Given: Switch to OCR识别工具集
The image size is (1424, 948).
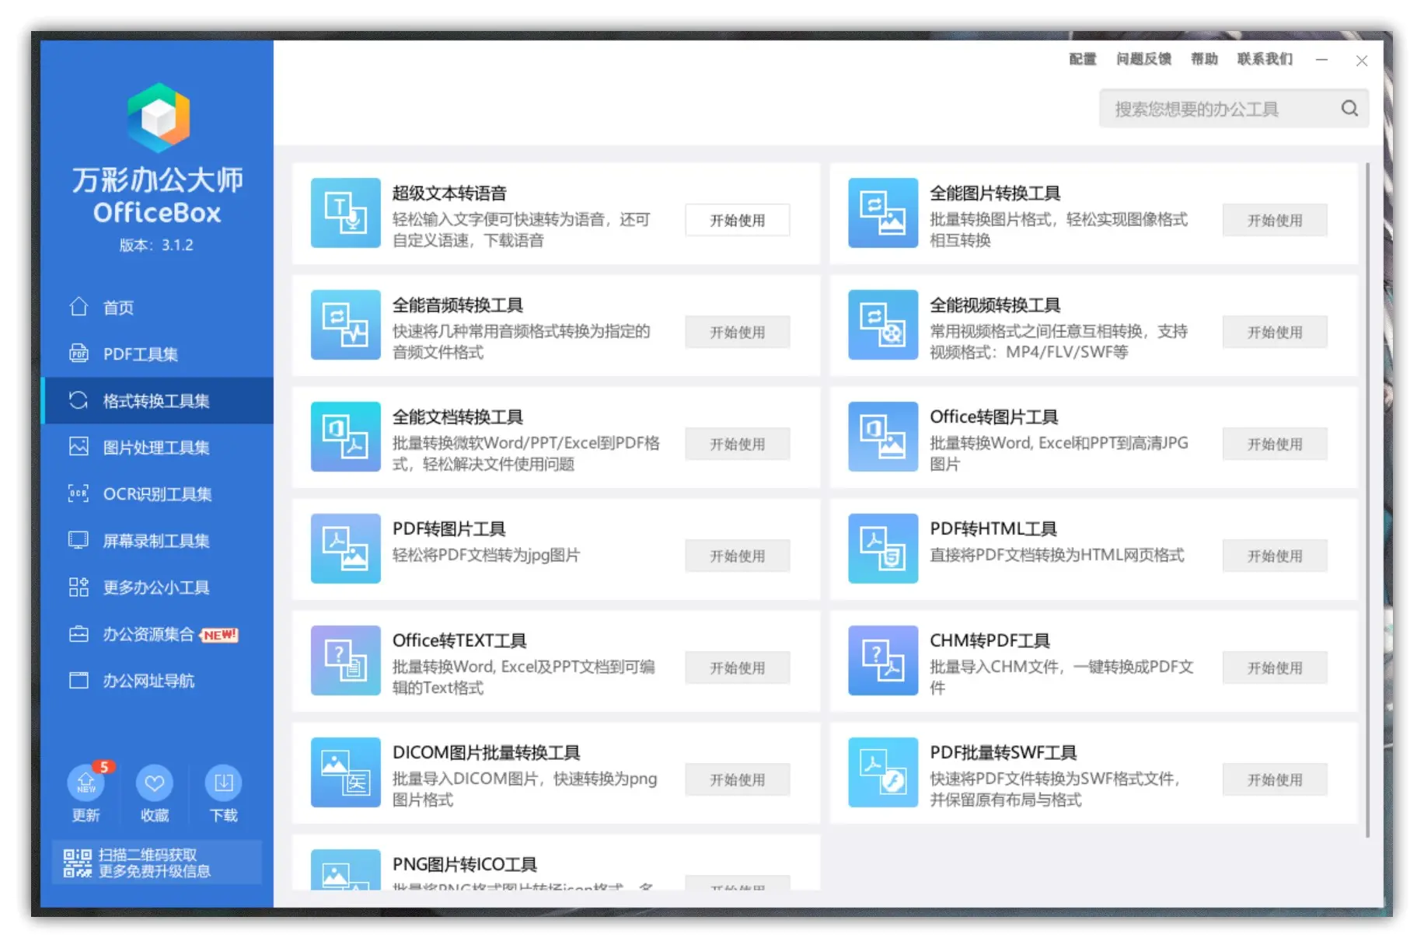Looking at the screenshot, I should [158, 494].
